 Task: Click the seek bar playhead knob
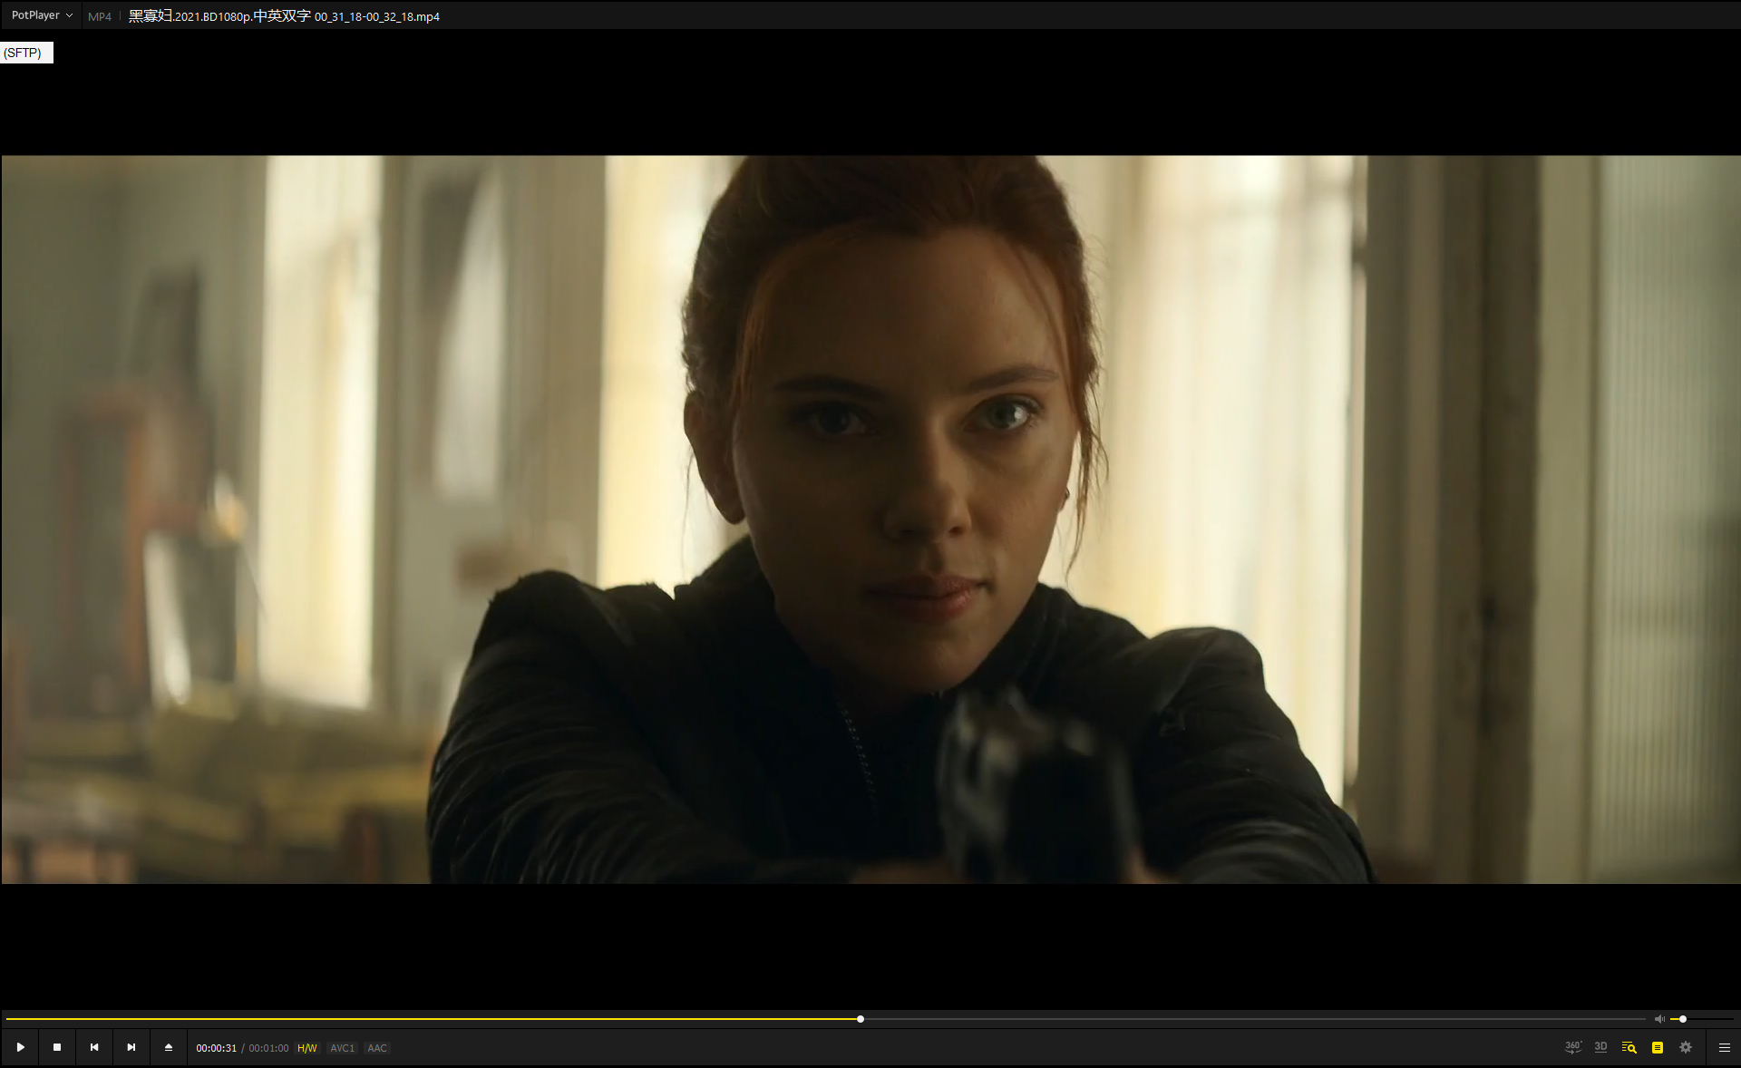coord(861,1019)
